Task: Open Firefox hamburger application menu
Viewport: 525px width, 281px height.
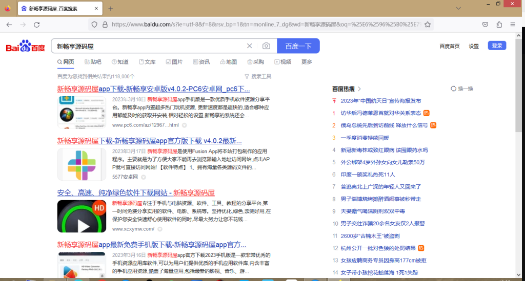Action: click(x=513, y=25)
